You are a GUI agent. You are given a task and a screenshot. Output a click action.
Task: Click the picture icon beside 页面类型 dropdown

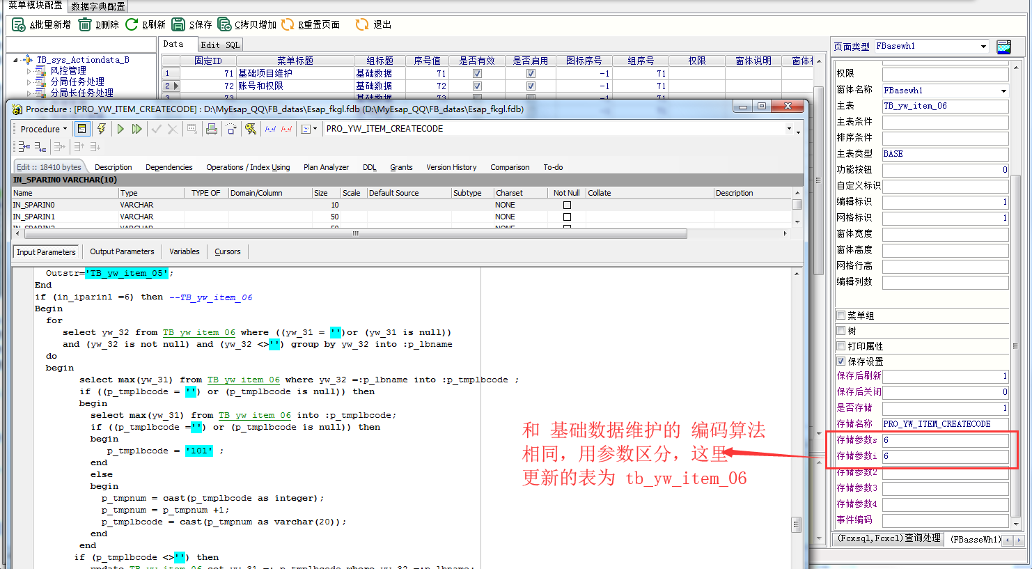point(1003,47)
